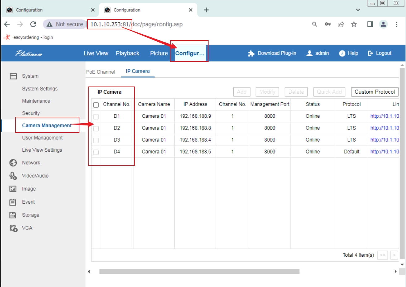The image size is (406, 287).
Task: Click the System monitor icon in sidebar
Action: 13,76
